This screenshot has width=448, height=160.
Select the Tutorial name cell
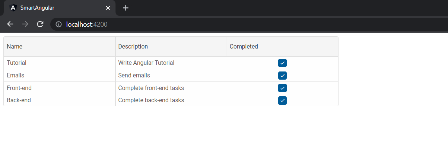pyautogui.click(x=60, y=63)
